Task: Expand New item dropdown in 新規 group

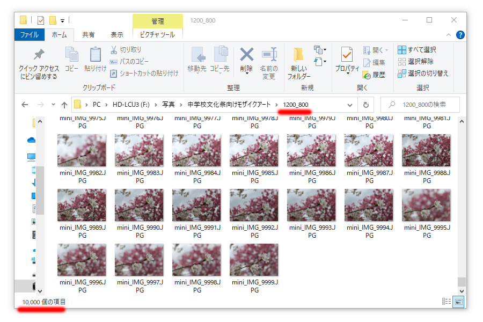Action: [320, 49]
